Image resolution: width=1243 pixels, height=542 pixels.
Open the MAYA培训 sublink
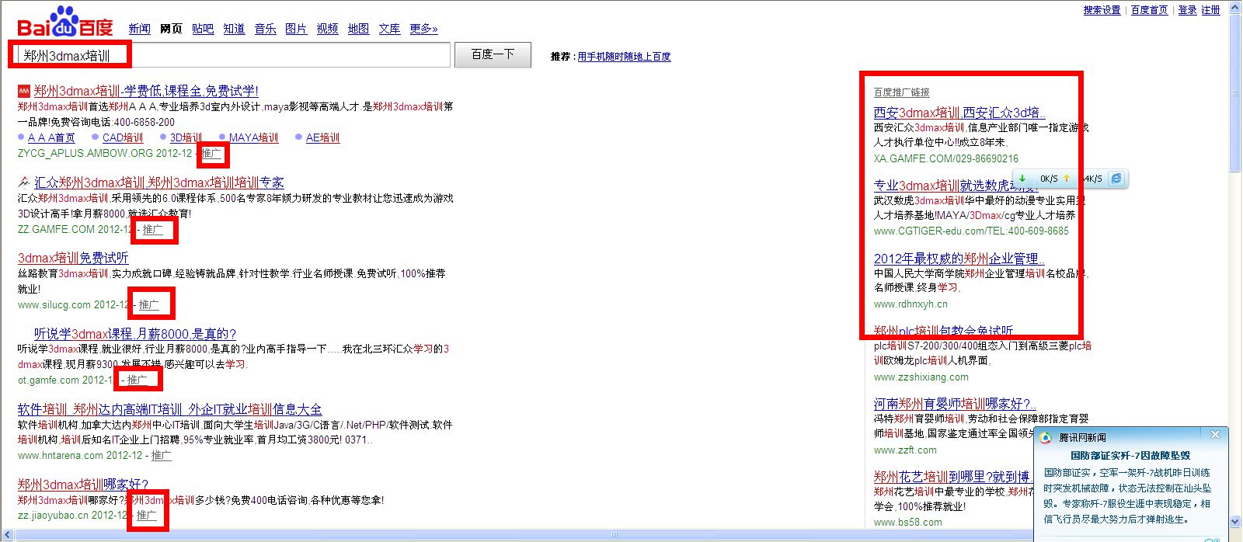253,137
